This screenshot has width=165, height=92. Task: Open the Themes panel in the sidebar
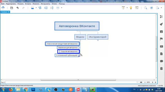click(x=161, y=47)
